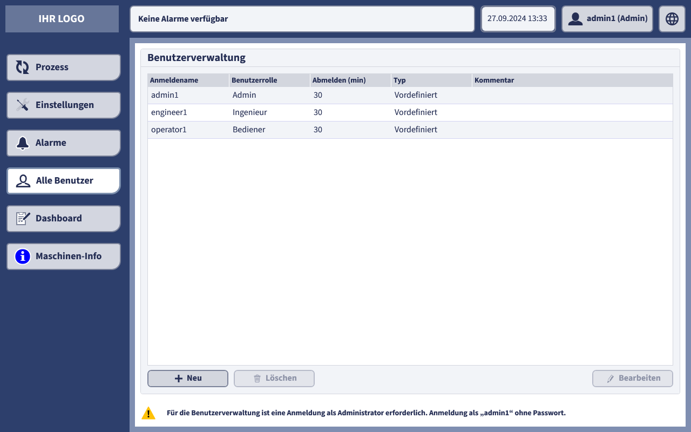The image size is (691, 432).
Task: Open the 'Keine Alarme verfügbar' alarm banner
Action: [x=302, y=19]
